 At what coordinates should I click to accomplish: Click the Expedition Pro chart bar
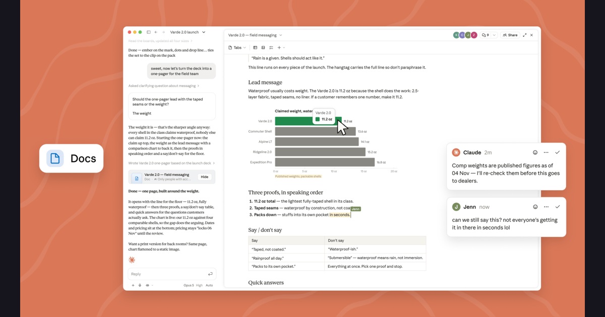point(325,163)
